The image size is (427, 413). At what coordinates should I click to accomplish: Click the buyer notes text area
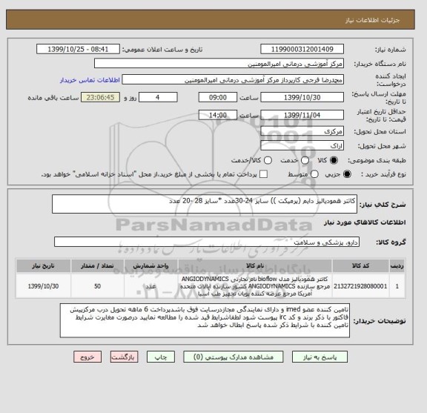pos(205,320)
